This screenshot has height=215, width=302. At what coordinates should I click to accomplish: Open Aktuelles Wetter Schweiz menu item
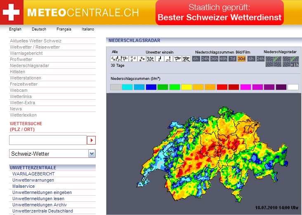coord(35,41)
